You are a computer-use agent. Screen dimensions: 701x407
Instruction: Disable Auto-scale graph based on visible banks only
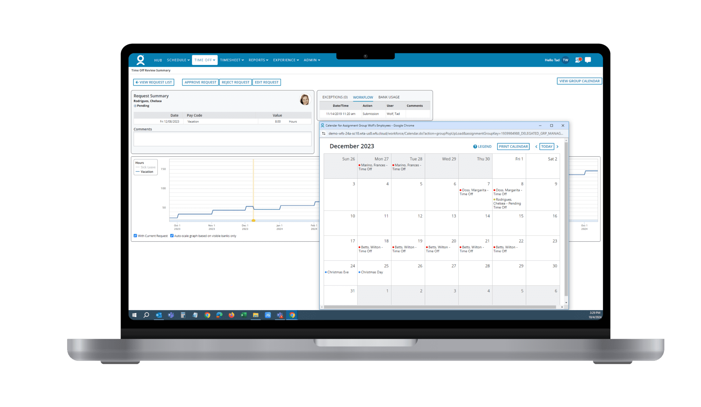(172, 236)
